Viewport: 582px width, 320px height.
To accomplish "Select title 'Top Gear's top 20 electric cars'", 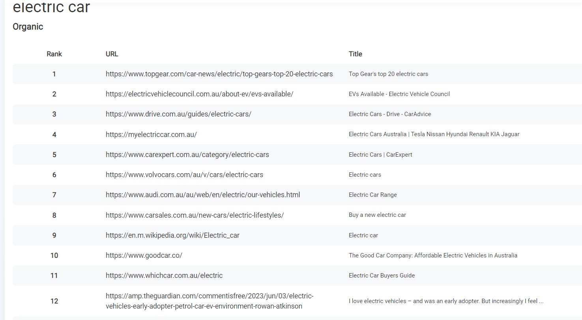I will point(388,74).
